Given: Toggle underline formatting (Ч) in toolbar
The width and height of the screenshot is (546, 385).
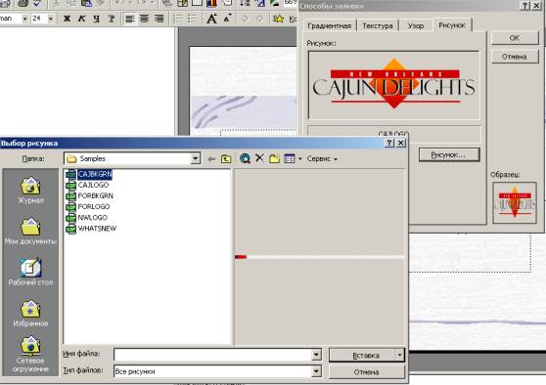Looking at the screenshot, I should (x=97, y=19).
